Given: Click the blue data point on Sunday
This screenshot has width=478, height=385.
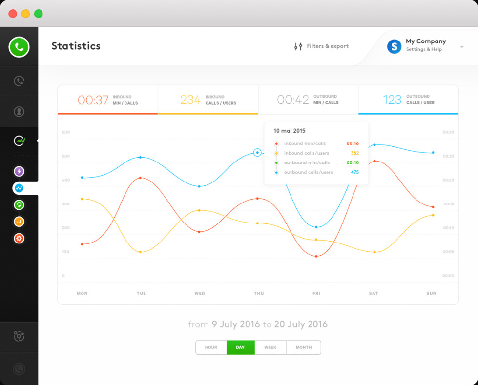Looking at the screenshot, I should click(x=433, y=153).
